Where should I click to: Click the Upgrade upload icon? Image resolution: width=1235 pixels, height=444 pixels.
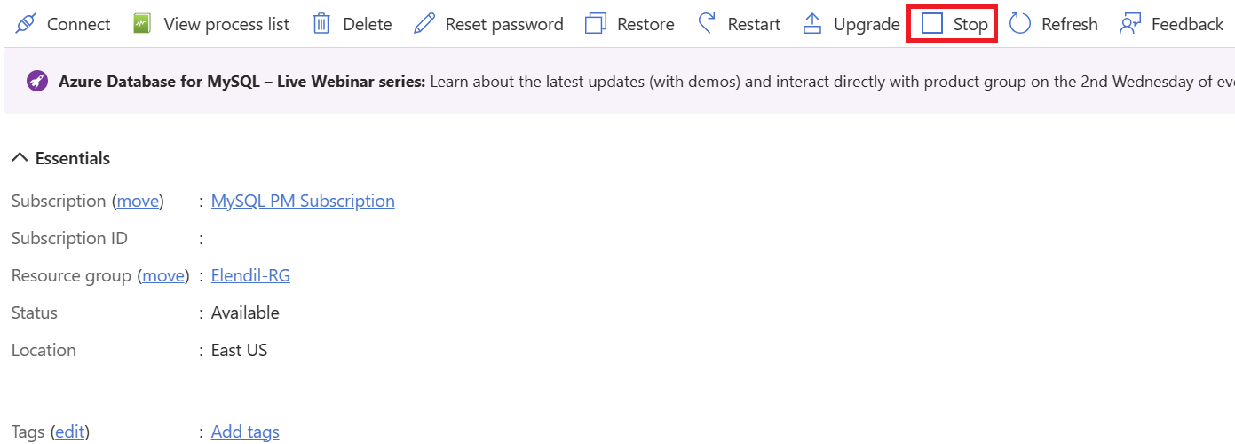(812, 24)
